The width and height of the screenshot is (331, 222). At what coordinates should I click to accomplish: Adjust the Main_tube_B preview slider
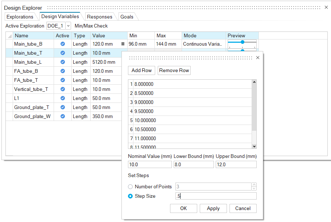(242, 42)
